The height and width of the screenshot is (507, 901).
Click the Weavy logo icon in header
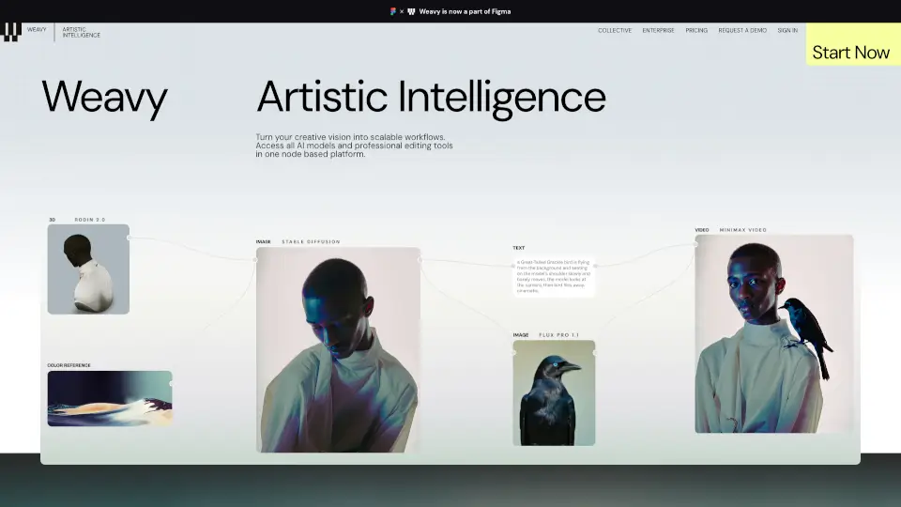click(x=12, y=31)
